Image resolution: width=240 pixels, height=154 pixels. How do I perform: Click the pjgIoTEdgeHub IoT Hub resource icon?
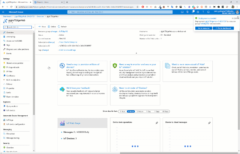pyautogui.click(x=5, y=21)
